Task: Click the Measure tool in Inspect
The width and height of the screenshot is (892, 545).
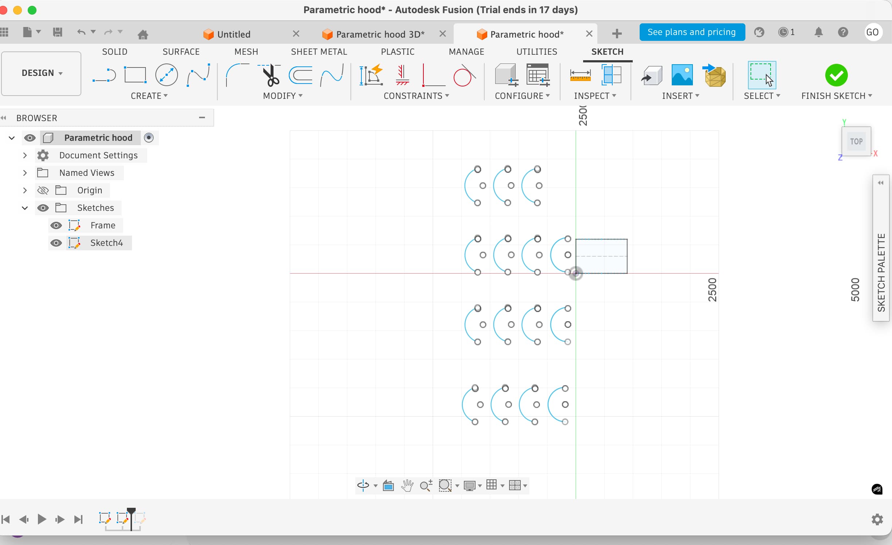Action: pyautogui.click(x=580, y=76)
